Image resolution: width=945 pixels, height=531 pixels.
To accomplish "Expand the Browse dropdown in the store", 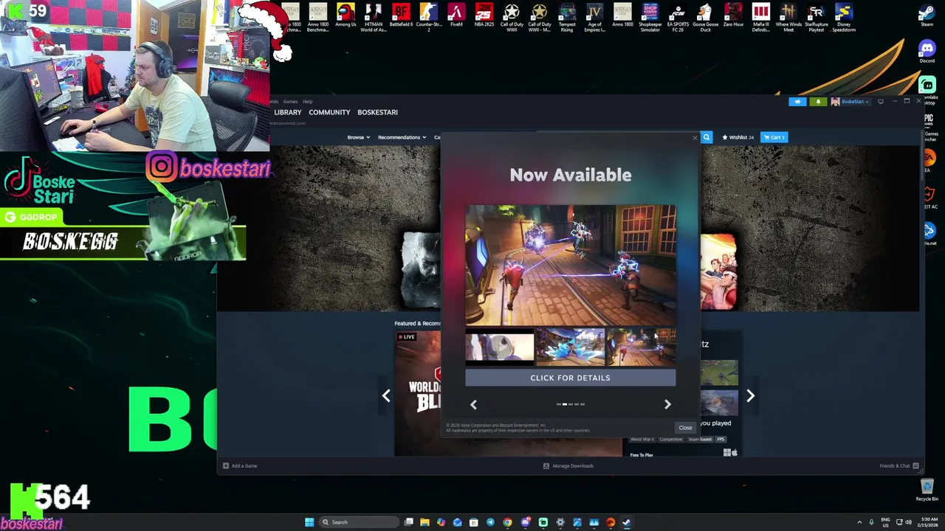I will [x=358, y=137].
